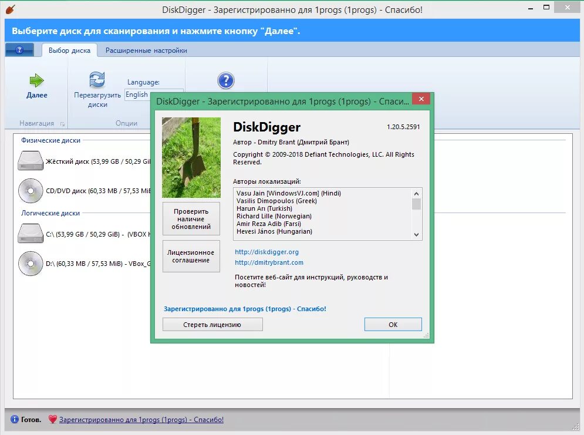Screen dimensions: 584x435
Task: Close the About dialog with red X
Action: (x=421, y=99)
